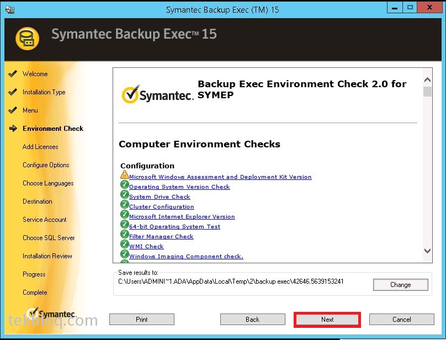Click the installer icon in the title bar

10,10
